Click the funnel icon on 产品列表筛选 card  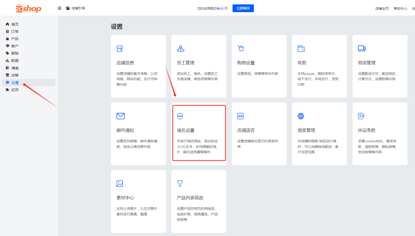pos(180,183)
